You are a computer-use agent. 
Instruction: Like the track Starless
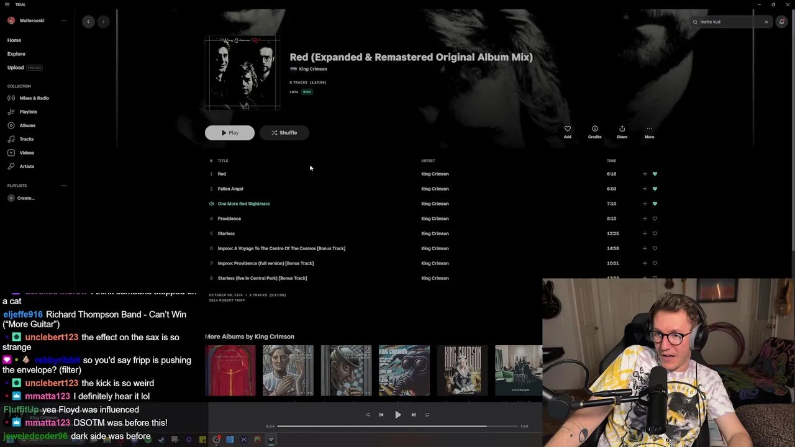tap(655, 233)
